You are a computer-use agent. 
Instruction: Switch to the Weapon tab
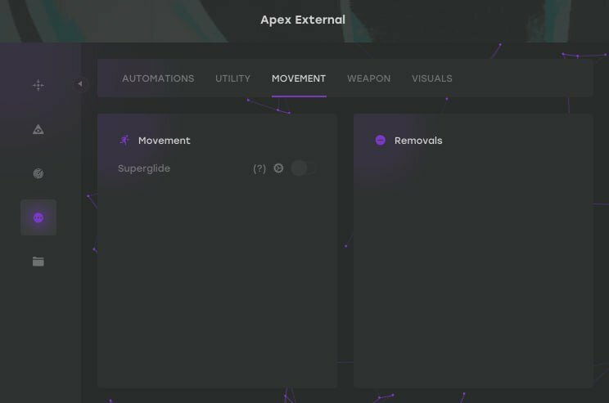click(x=368, y=78)
